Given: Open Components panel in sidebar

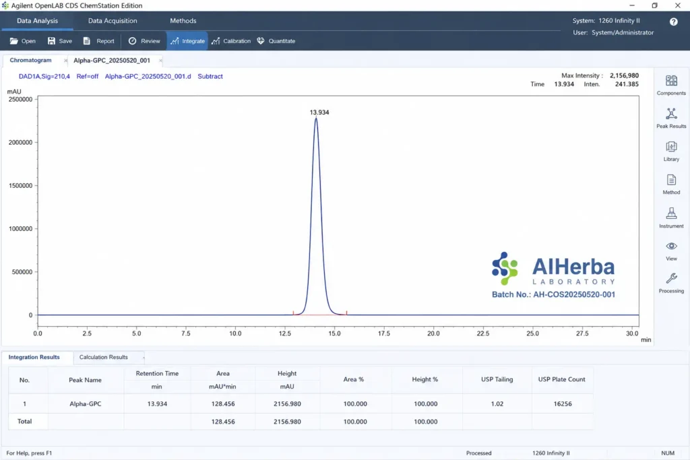Looking at the screenshot, I should tap(671, 85).
